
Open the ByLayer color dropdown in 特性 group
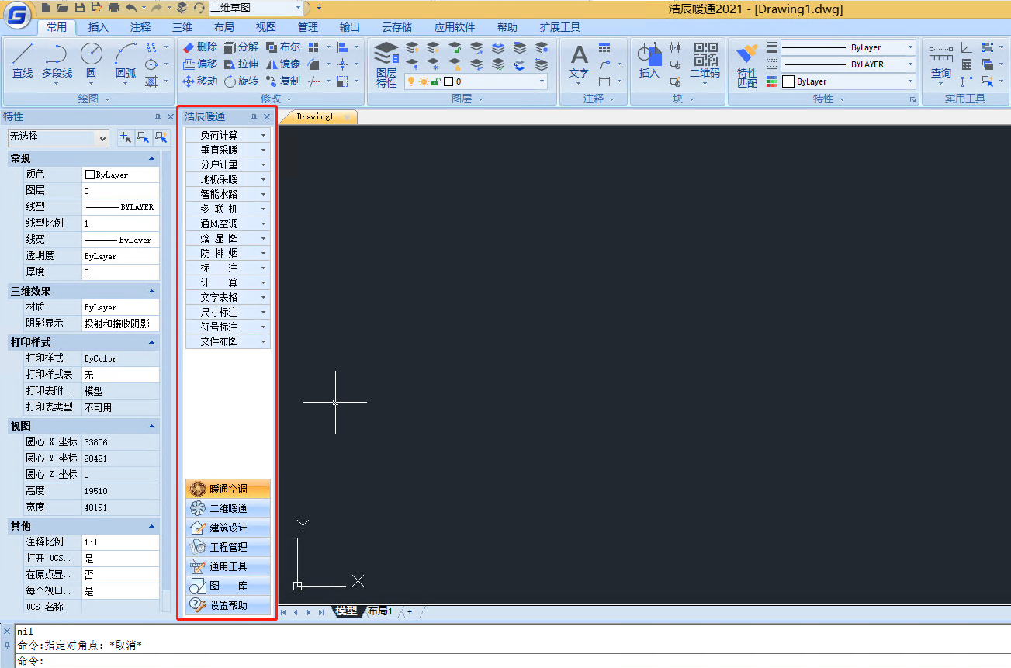tap(848, 81)
